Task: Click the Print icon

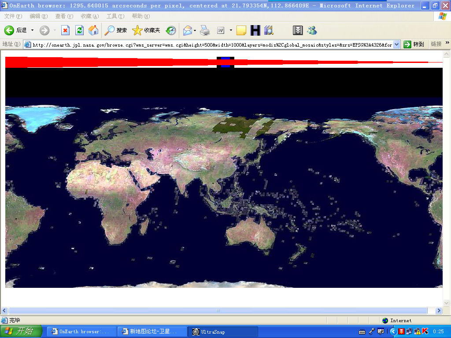Action: tap(205, 30)
